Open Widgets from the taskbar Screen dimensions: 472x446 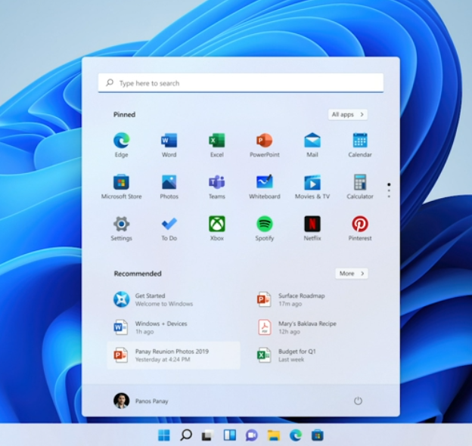pos(230,435)
